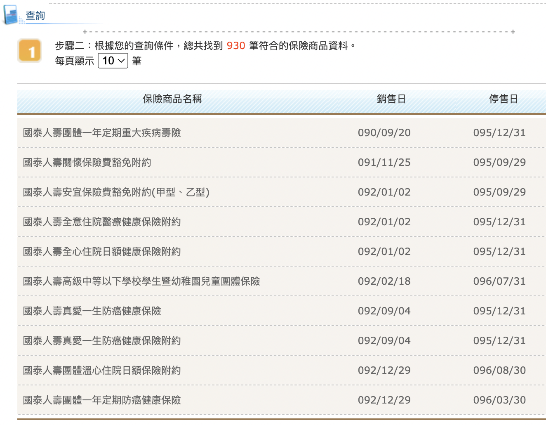Open the 每頁顯示 rows-per-page dropdown

(x=113, y=61)
